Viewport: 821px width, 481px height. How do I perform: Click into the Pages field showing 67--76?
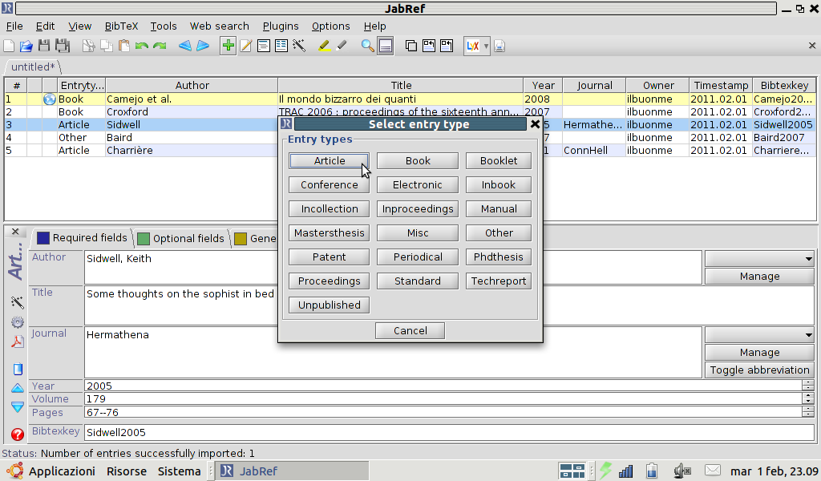coord(443,412)
